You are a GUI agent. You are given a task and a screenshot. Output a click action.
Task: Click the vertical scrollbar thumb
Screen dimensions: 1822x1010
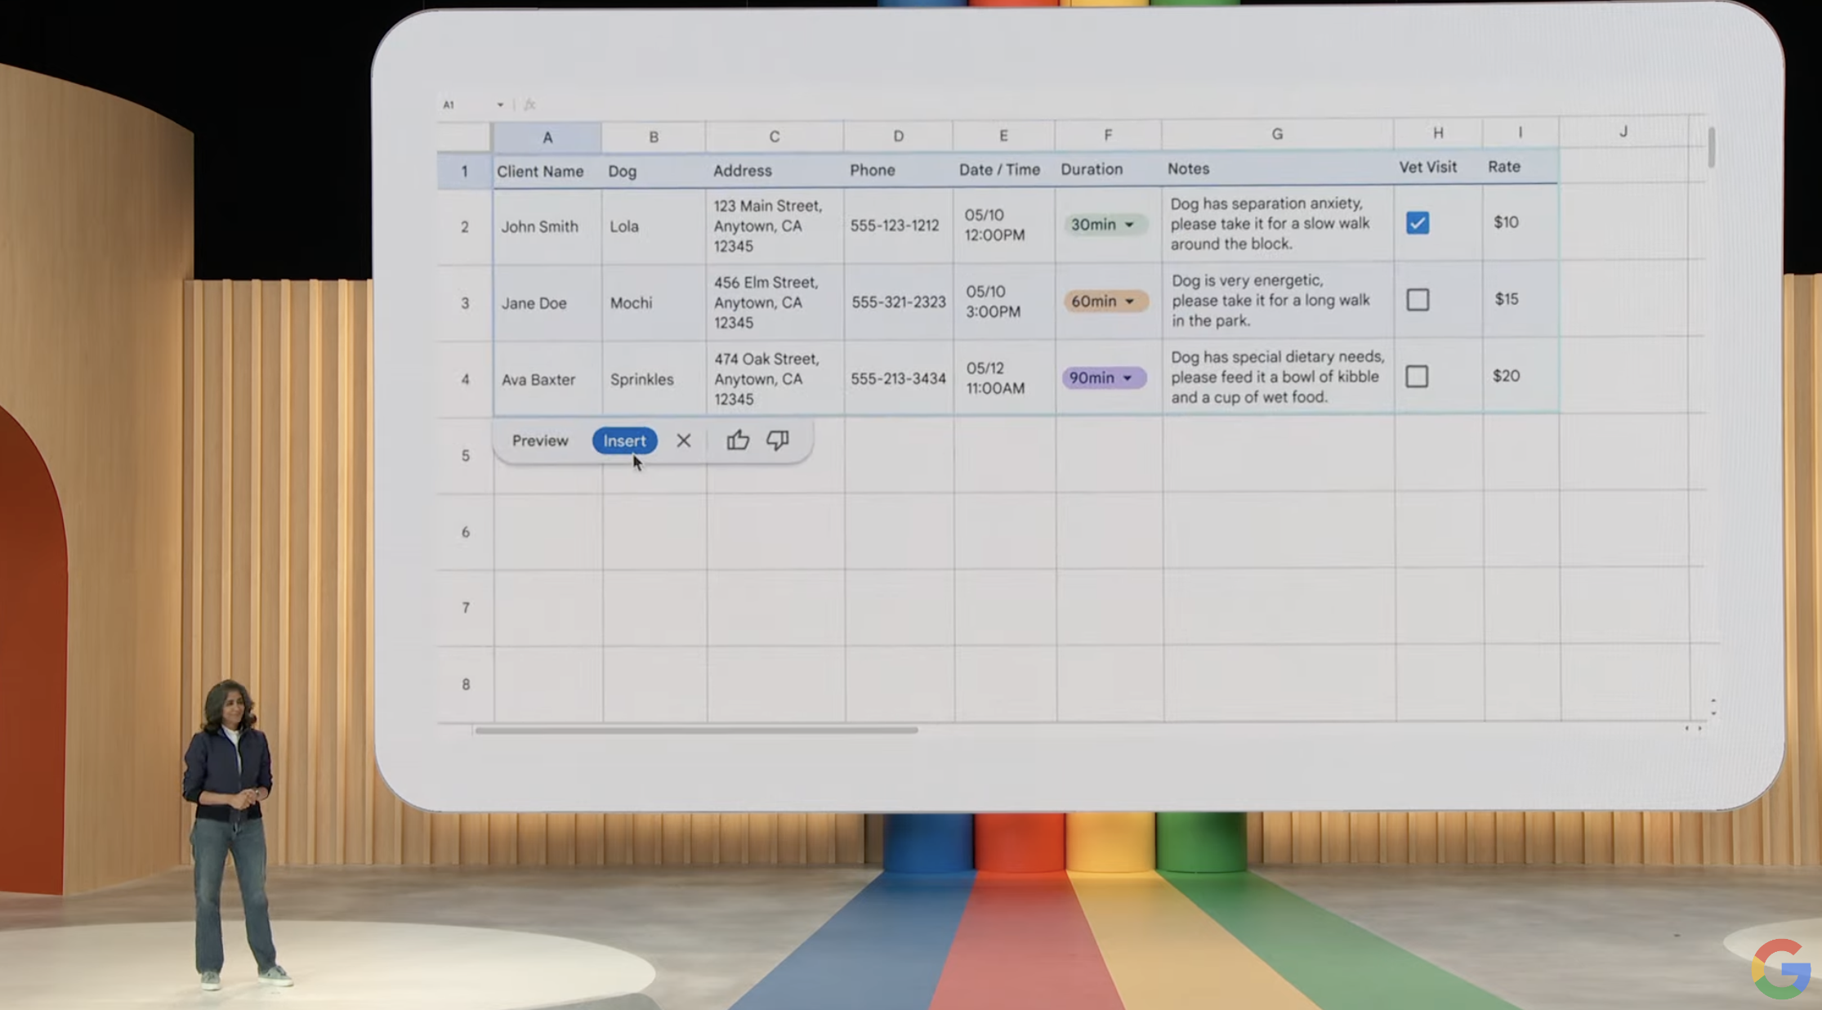(1711, 147)
